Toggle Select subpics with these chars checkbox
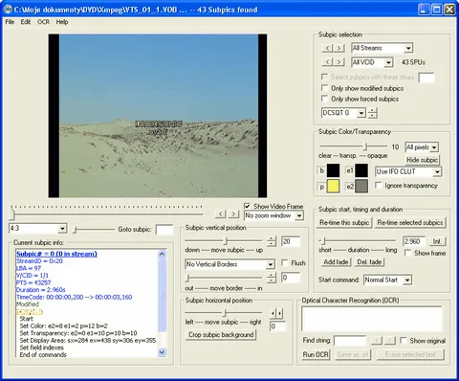Image resolution: width=459 pixels, height=381 pixels. [x=324, y=77]
